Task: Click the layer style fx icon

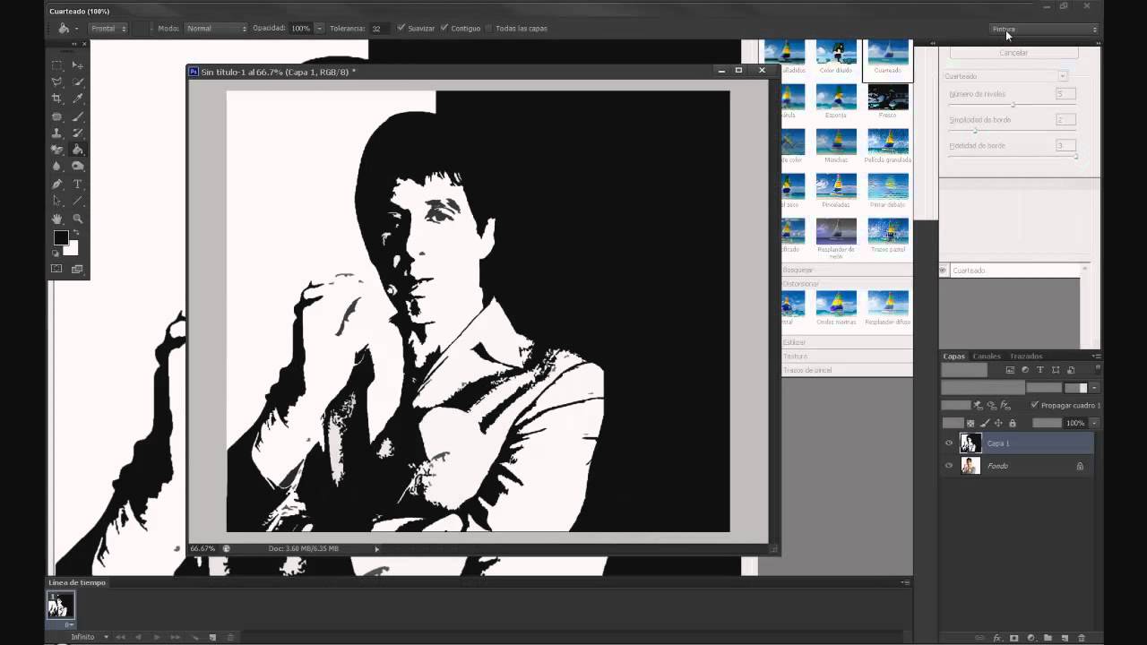Action: pos(997,638)
